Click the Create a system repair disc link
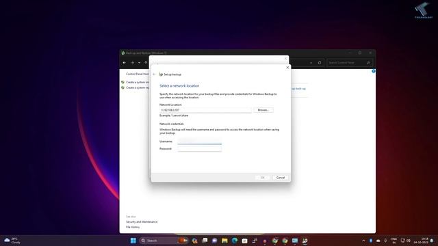The width and height of the screenshot is (438, 246). click(x=137, y=87)
